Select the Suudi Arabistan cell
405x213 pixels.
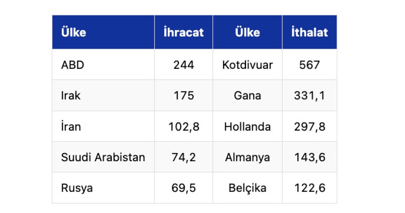(103, 157)
